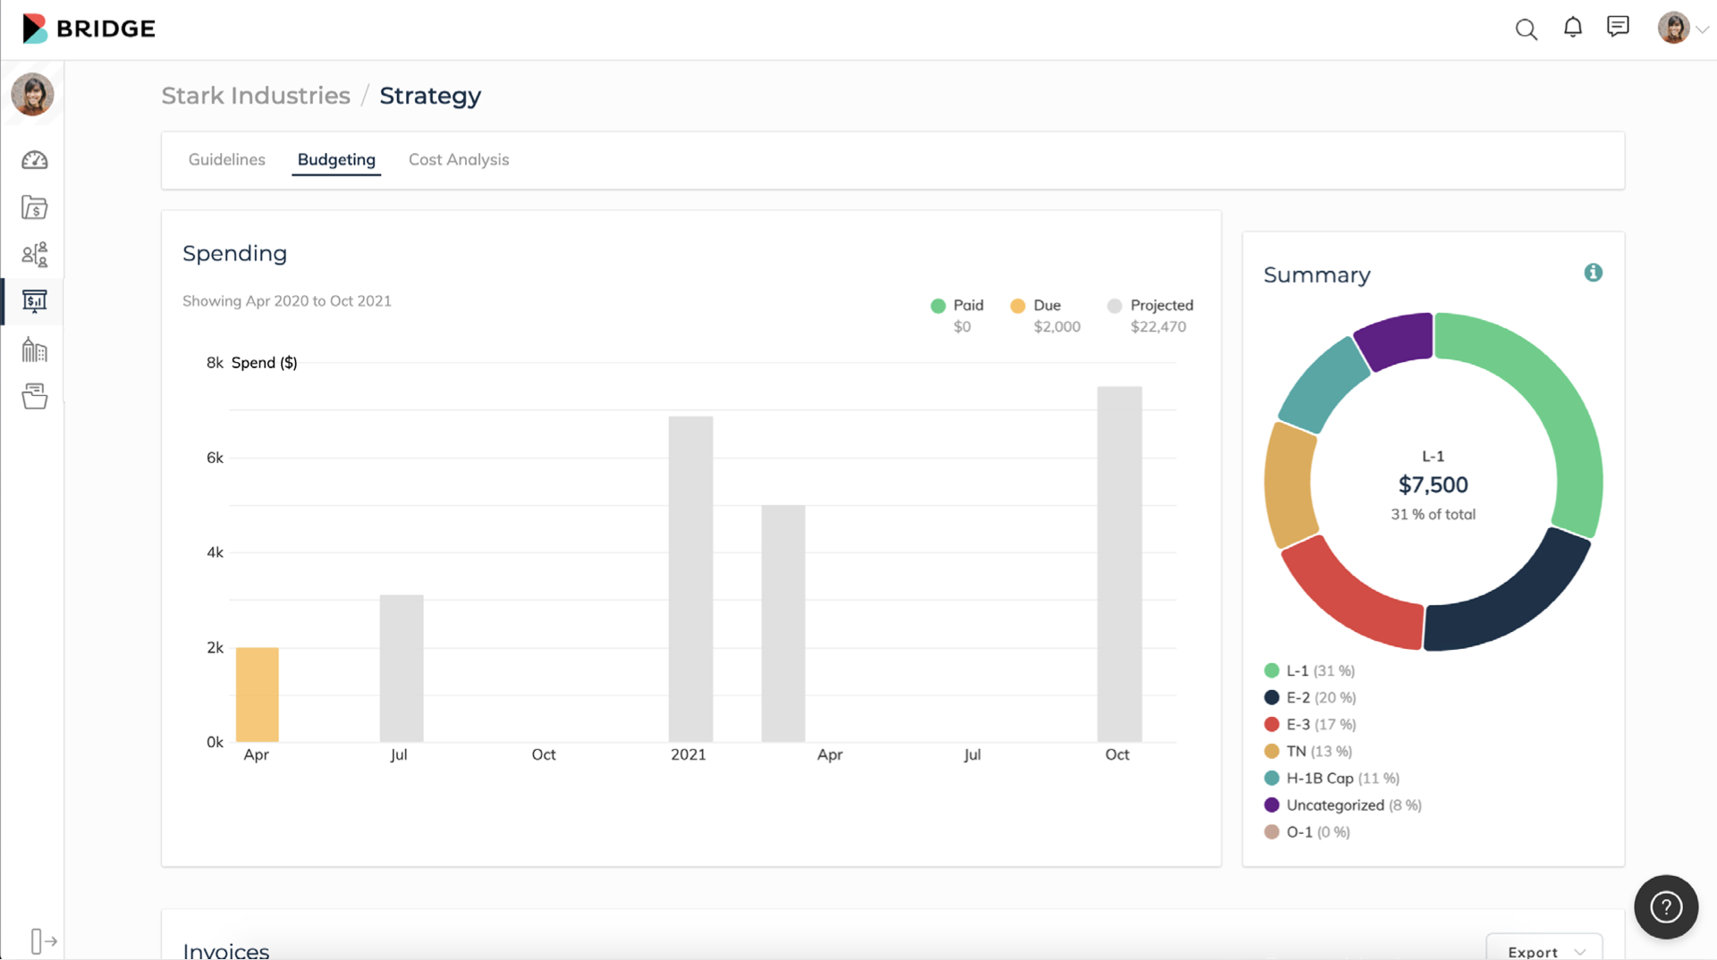Click the floating help question-mark button
The image size is (1717, 960).
(x=1665, y=906)
